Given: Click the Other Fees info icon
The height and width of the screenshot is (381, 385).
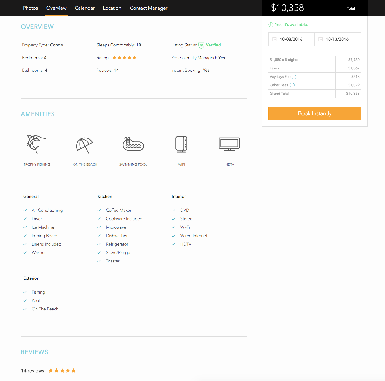Looking at the screenshot, I should click(x=292, y=85).
